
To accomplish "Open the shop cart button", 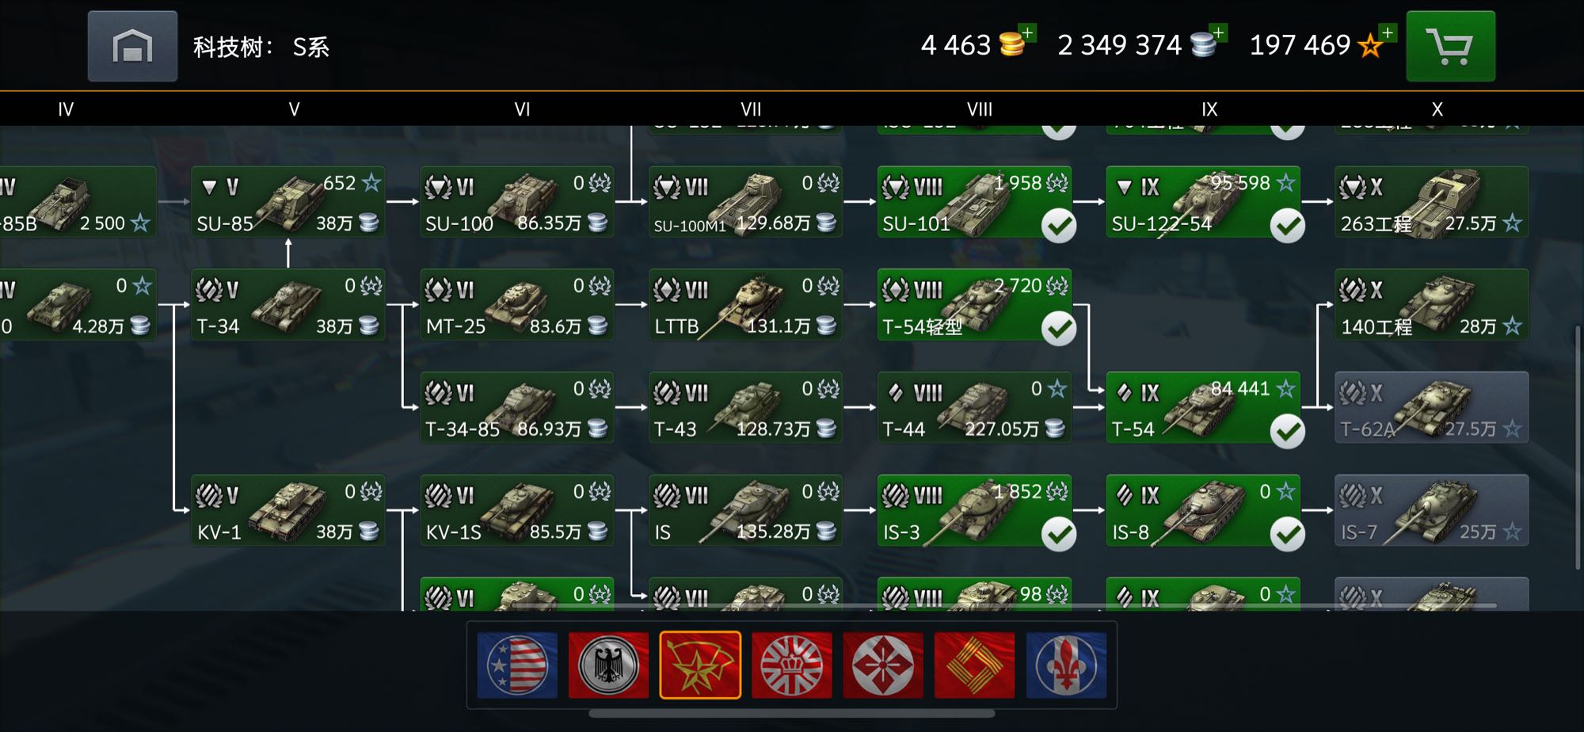I will [x=1450, y=46].
